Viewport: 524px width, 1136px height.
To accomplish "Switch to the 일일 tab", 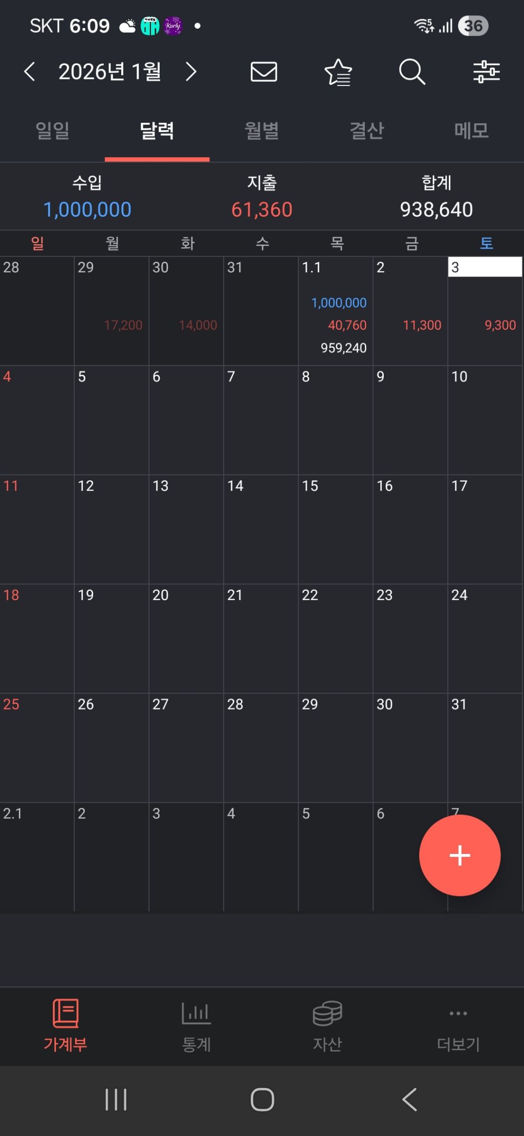I will pyautogui.click(x=52, y=131).
